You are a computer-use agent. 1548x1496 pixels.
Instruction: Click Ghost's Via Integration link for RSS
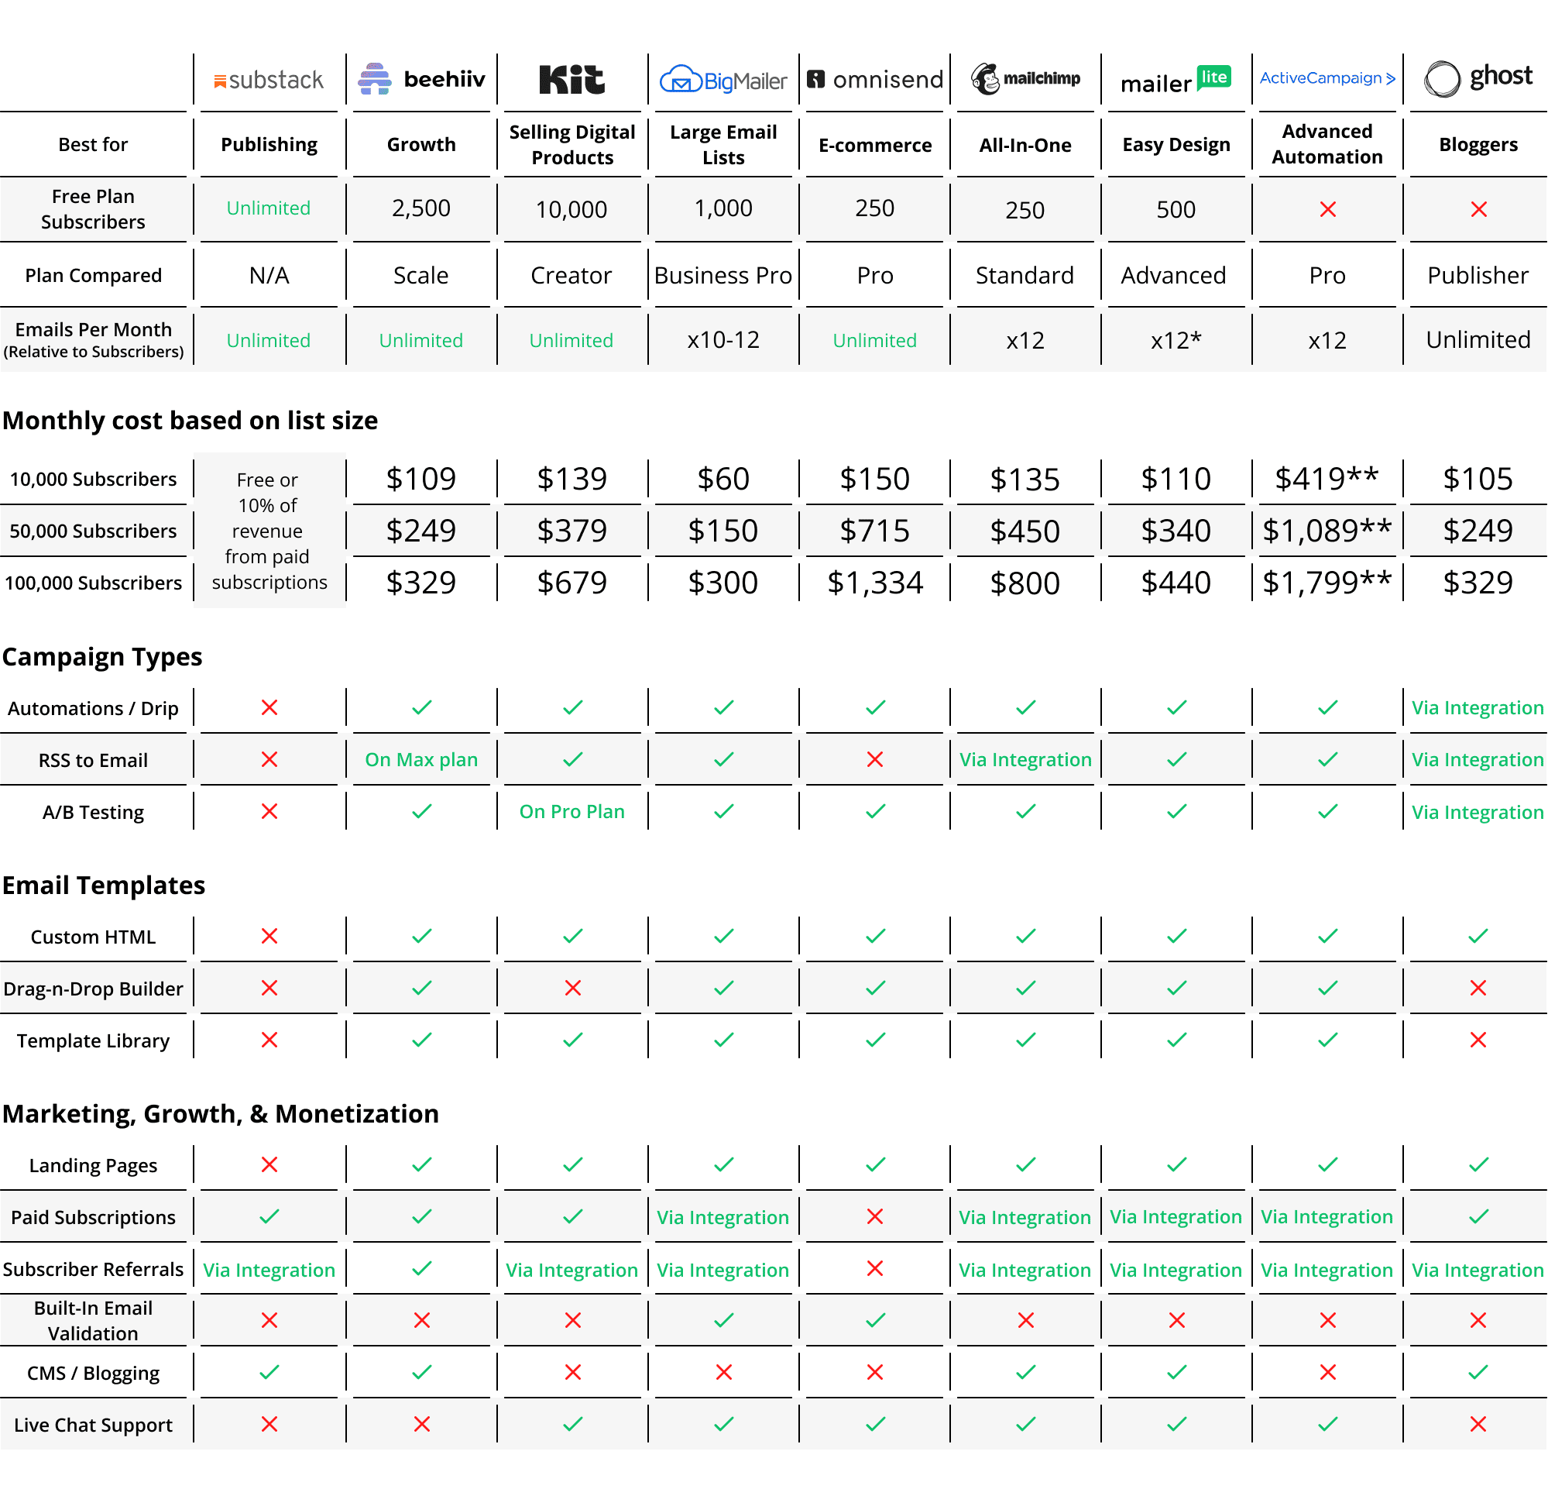click(x=1477, y=759)
